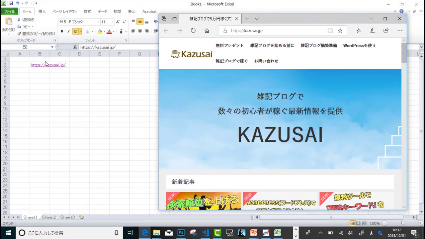This screenshot has height=239, width=425.
Task: Click the Save icon in Excel's quick access toolbar
Action: 11,3
